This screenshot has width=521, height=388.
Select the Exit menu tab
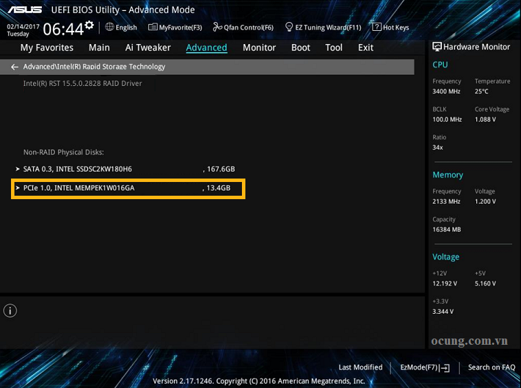tap(366, 47)
